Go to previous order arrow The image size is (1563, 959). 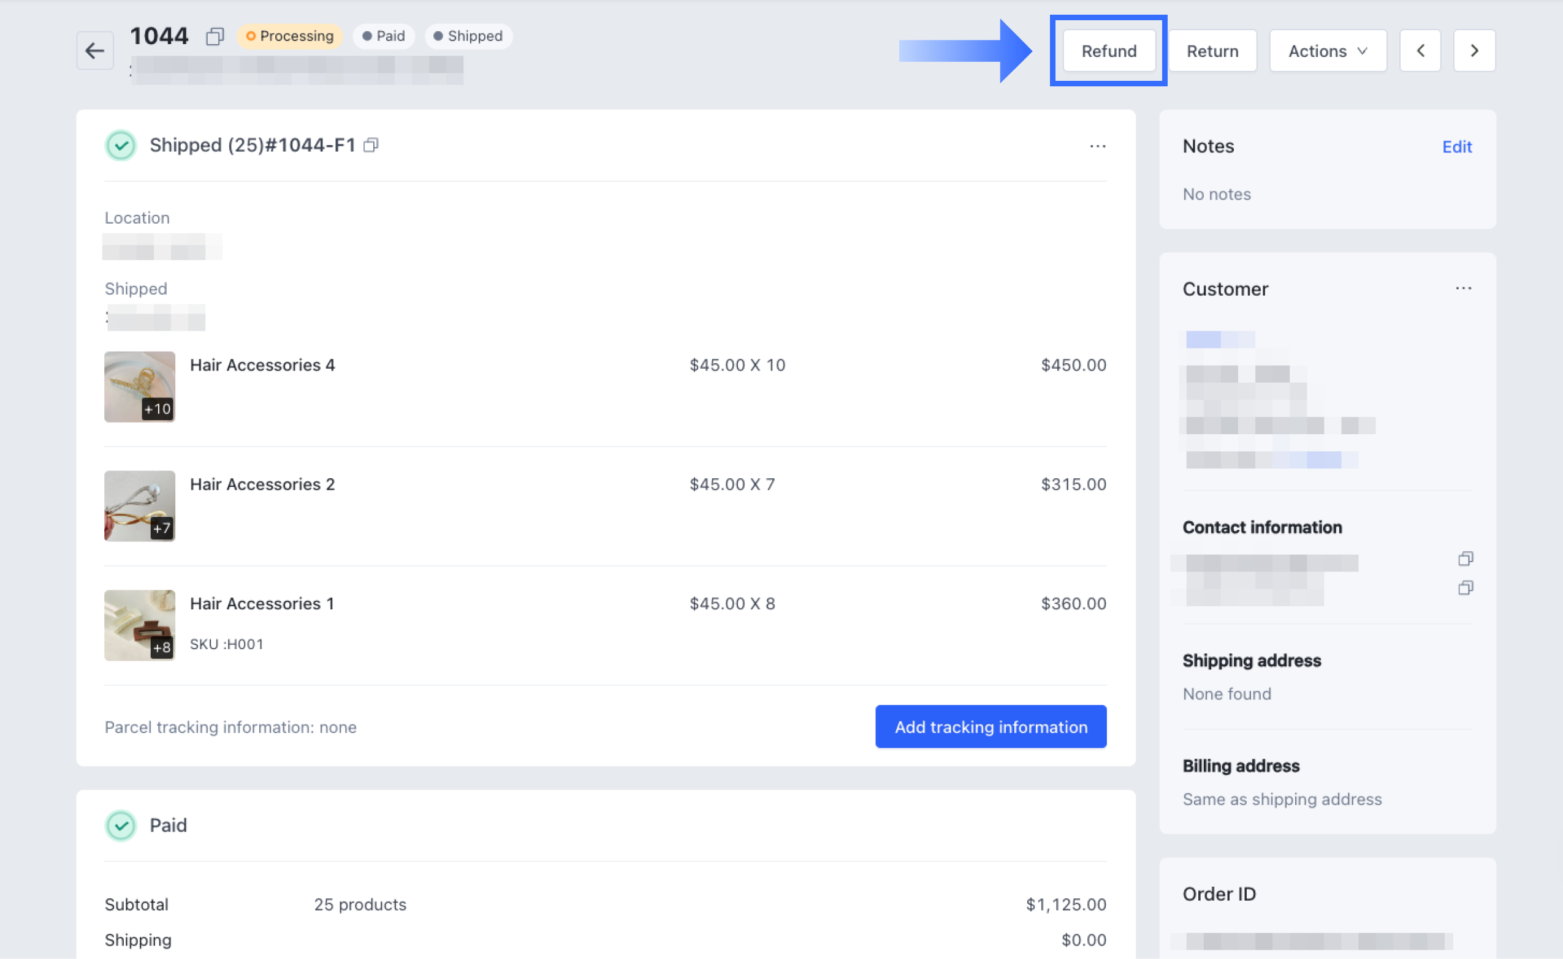1420,51
